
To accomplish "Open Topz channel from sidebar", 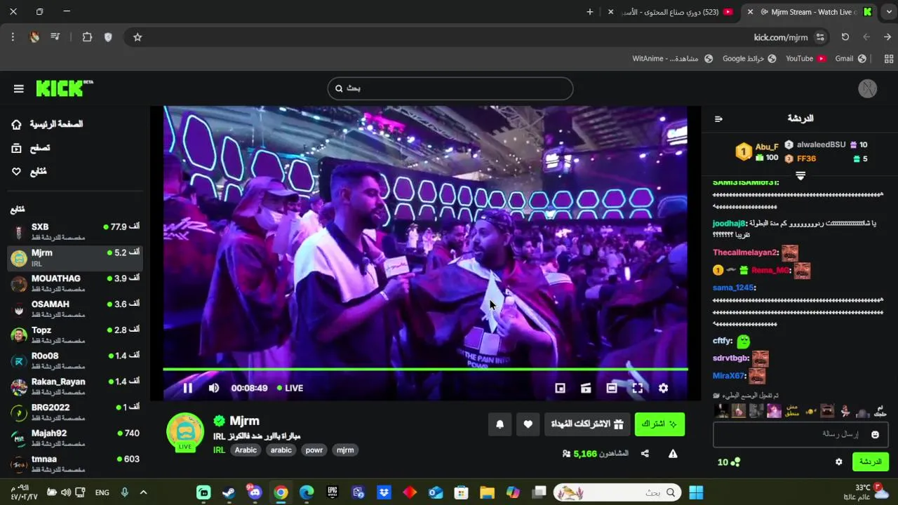I will [74, 335].
